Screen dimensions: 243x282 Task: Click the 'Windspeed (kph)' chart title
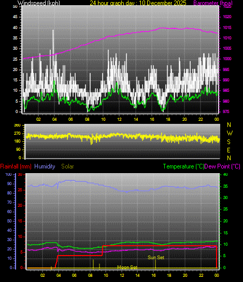point(39,3)
